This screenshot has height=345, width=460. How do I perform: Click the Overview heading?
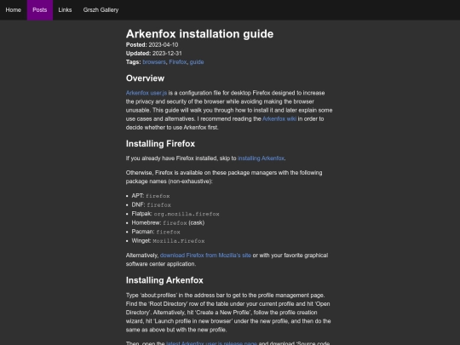[145, 78]
